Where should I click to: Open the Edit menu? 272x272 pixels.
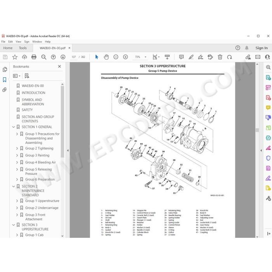tap(10, 42)
